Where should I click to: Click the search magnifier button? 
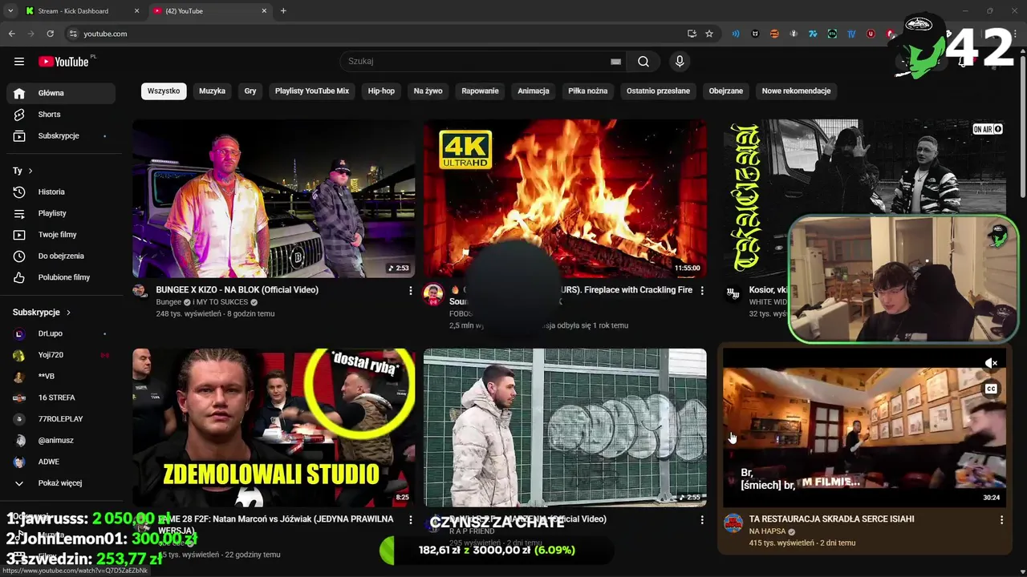(643, 62)
